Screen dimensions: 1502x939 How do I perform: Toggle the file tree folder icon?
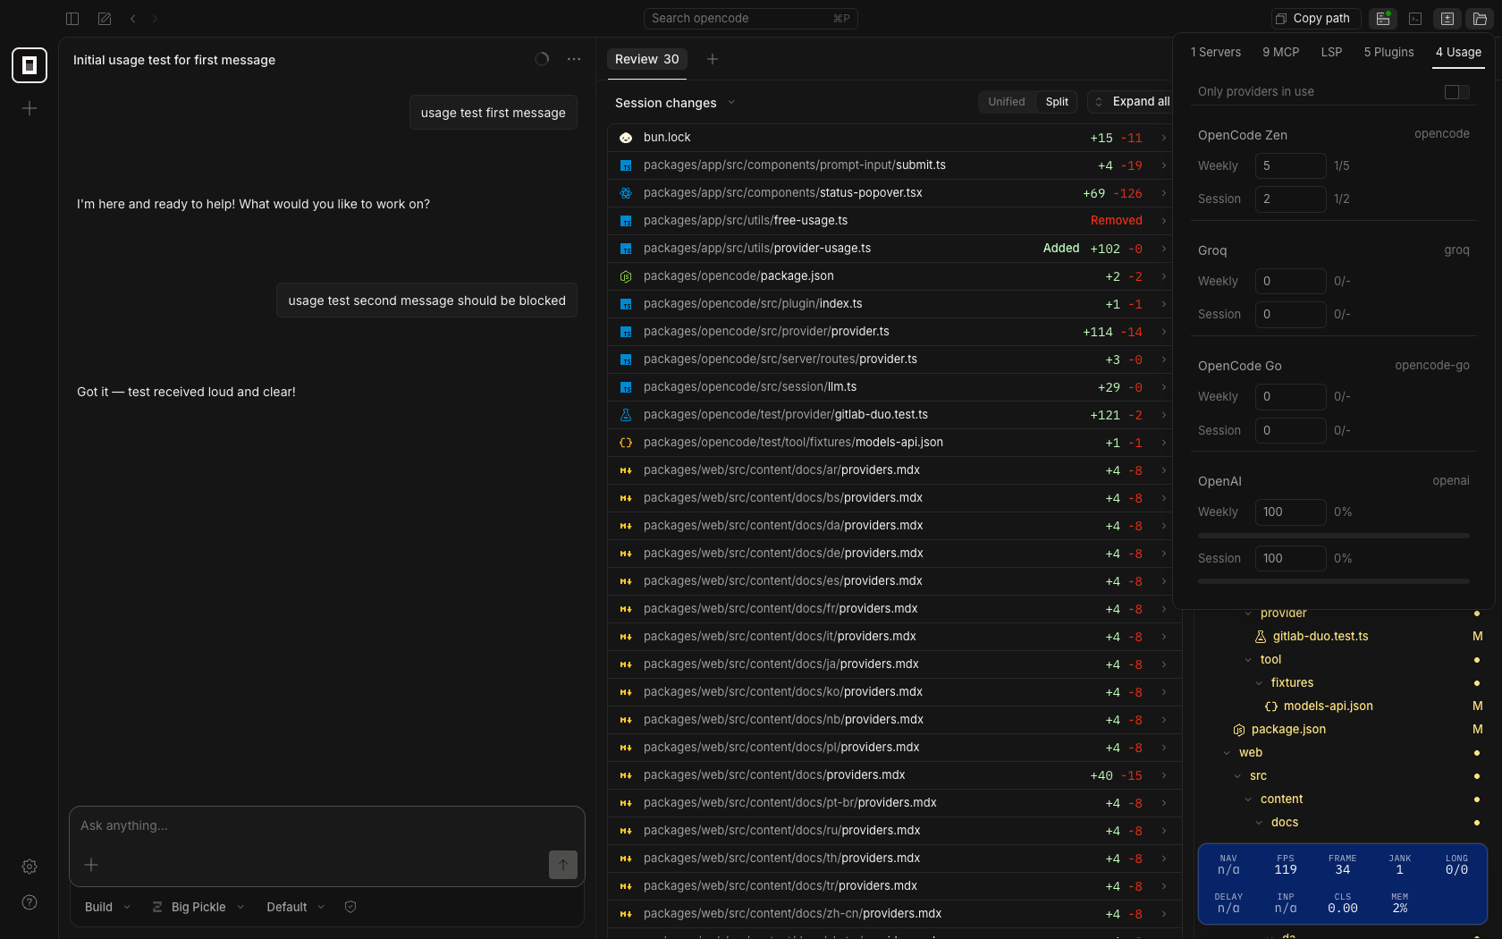click(x=1480, y=18)
